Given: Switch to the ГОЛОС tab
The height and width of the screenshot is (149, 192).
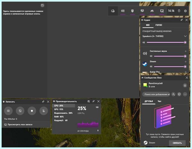Looking at the screenshot, I should (159, 25).
